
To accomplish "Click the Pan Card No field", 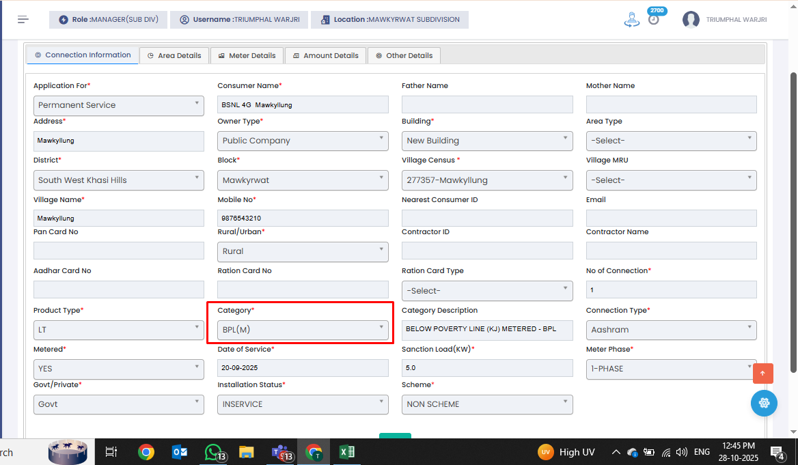I will click(x=119, y=251).
